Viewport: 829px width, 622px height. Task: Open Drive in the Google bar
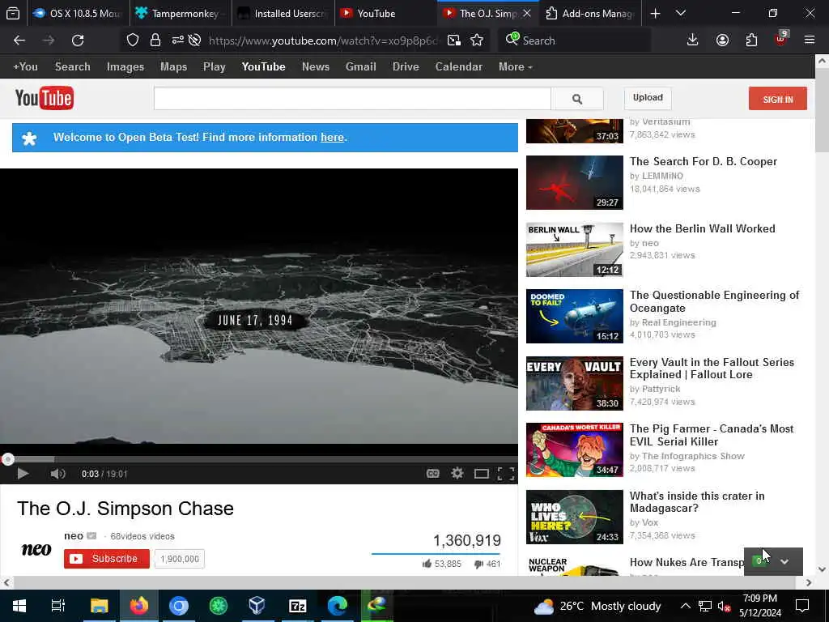406,66
